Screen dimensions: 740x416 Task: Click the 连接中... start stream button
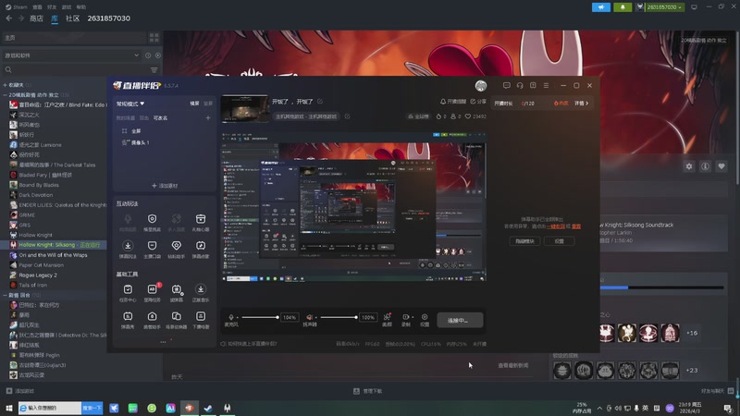[460, 320]
